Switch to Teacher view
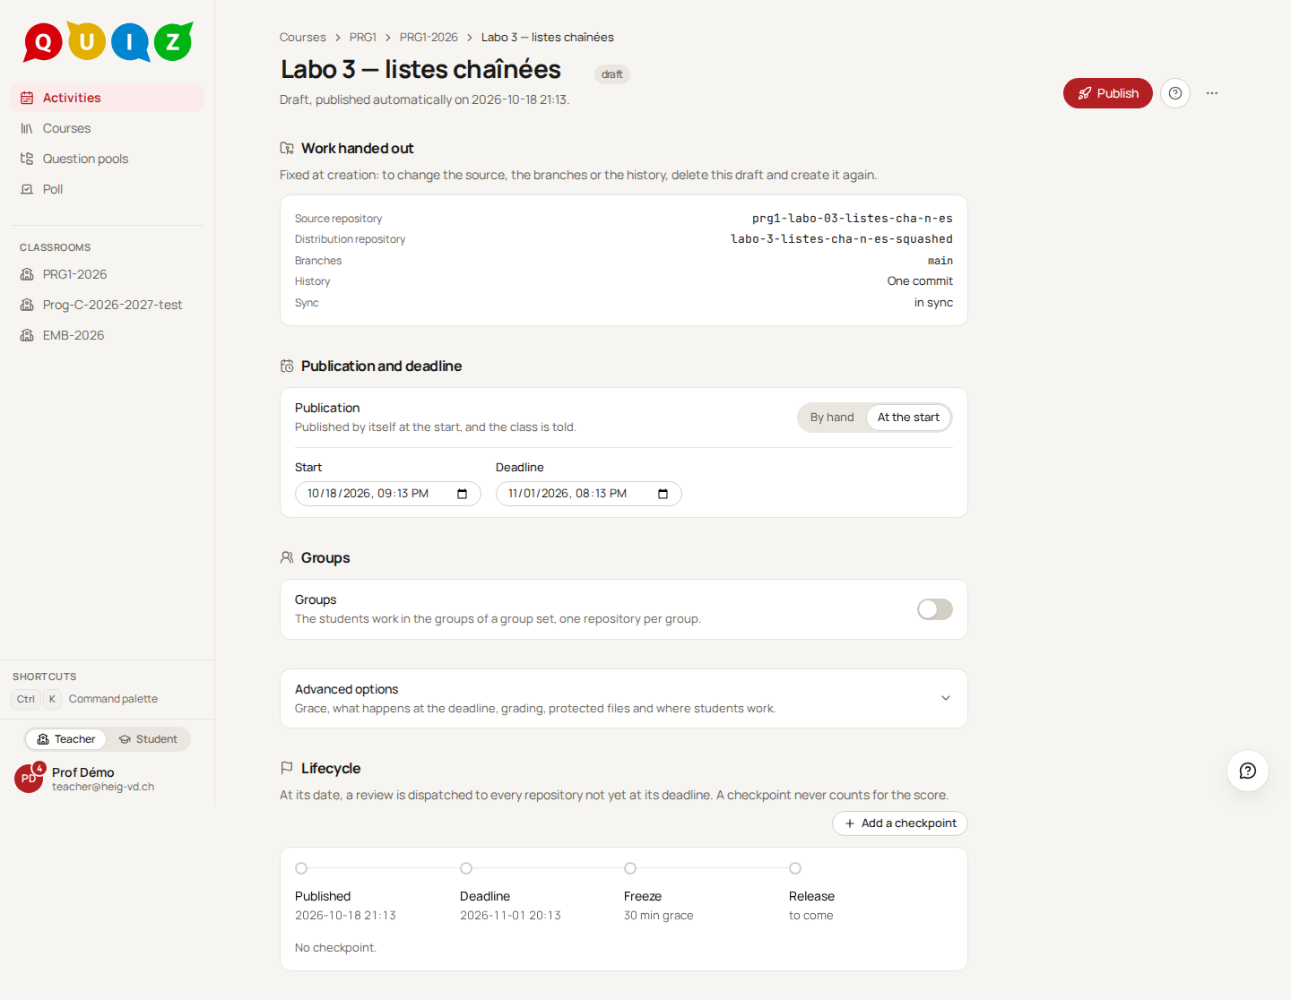The width and height of the screenshot is (1291, 1000). pos(66,739)
